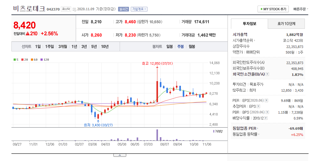320x161 pixels.
Task: Click the red 20-day moving average legend
Action: point(24,60)
